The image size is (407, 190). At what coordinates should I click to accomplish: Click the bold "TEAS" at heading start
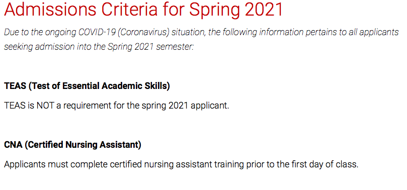[15, 86]
